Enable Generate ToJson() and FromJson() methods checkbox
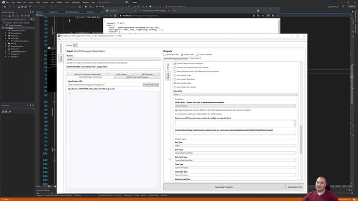Image resolution: width=358 pixels, height=201 pixels. (175, 68)
